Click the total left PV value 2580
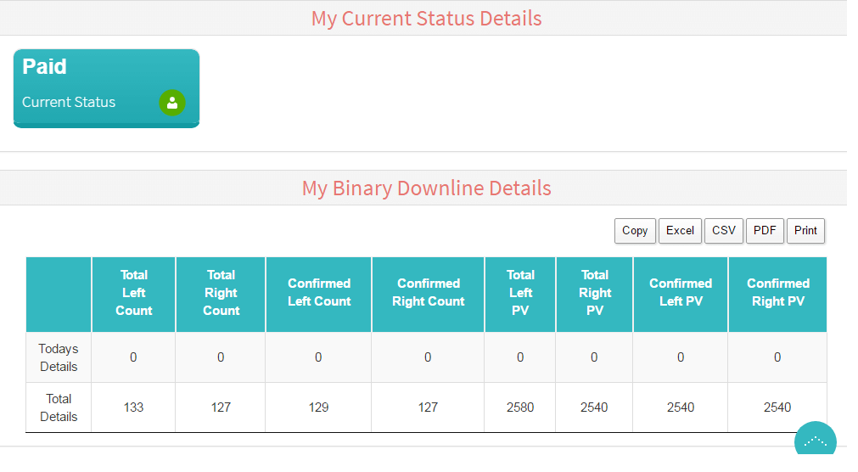858x472 pixels. [x=520, y=407]
